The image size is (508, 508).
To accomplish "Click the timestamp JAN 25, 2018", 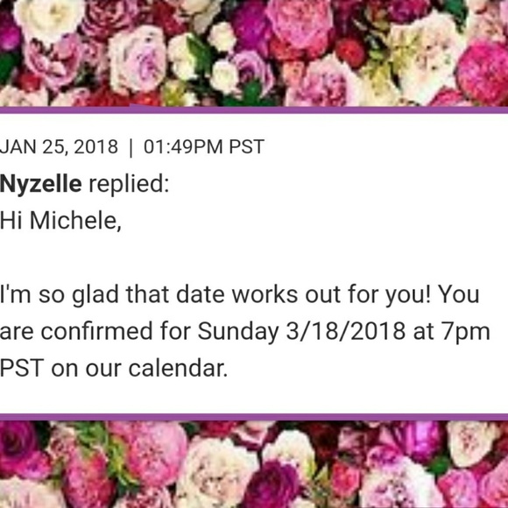I will pyautogui.click(x=59, y=147).
